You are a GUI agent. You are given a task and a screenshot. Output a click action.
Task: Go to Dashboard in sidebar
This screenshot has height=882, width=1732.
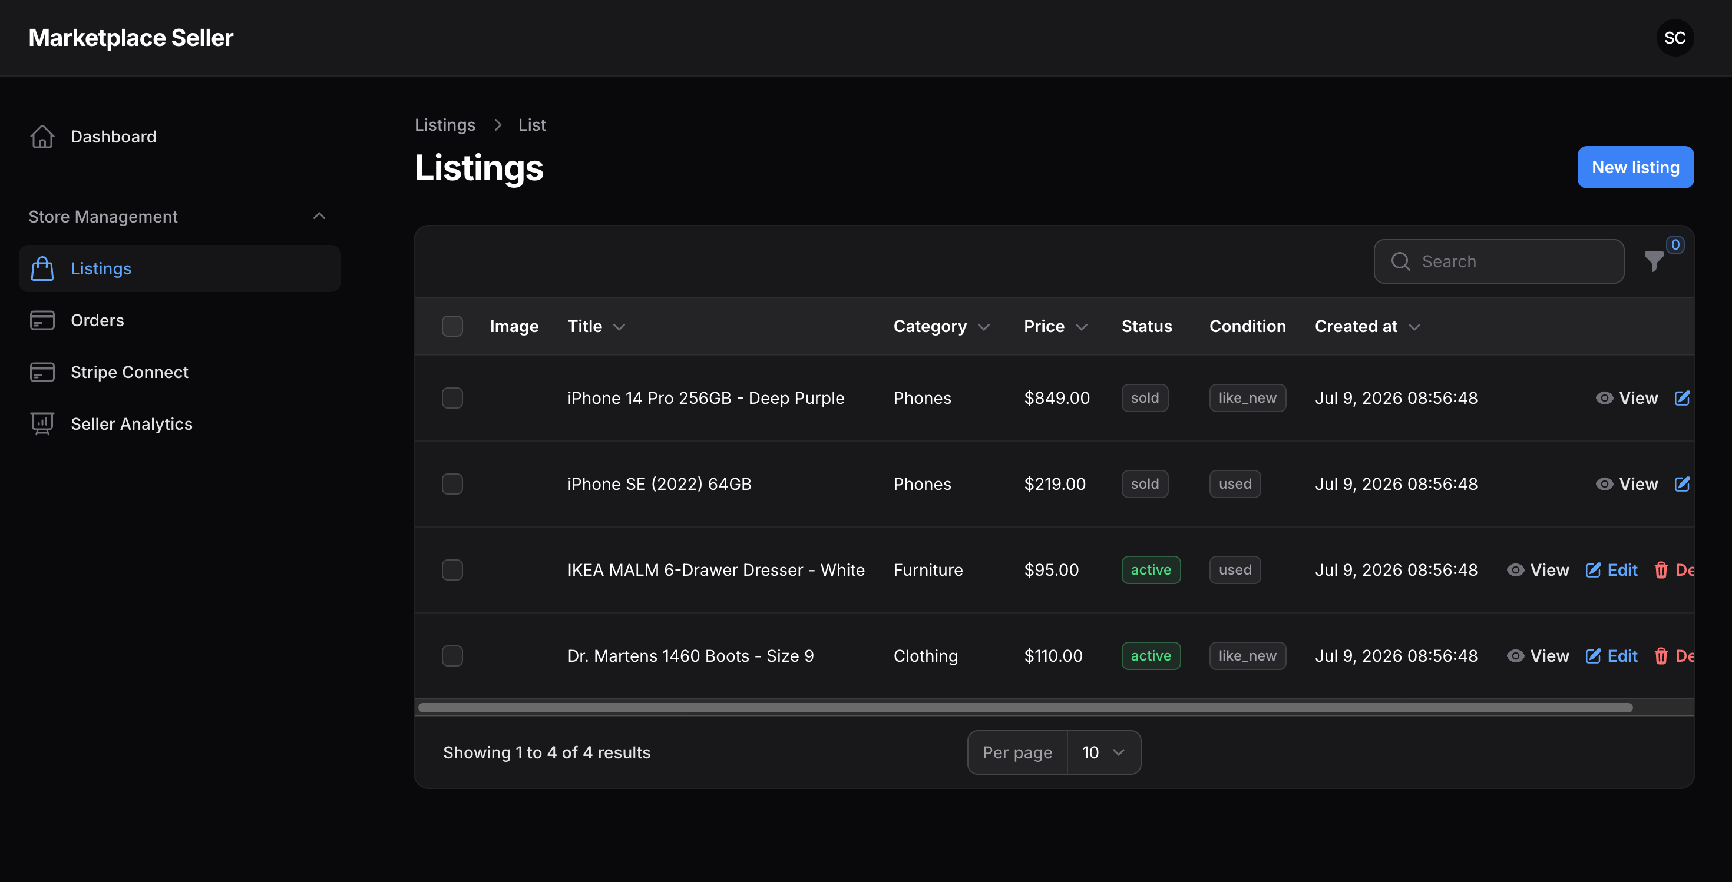click(x=179, y=137)
